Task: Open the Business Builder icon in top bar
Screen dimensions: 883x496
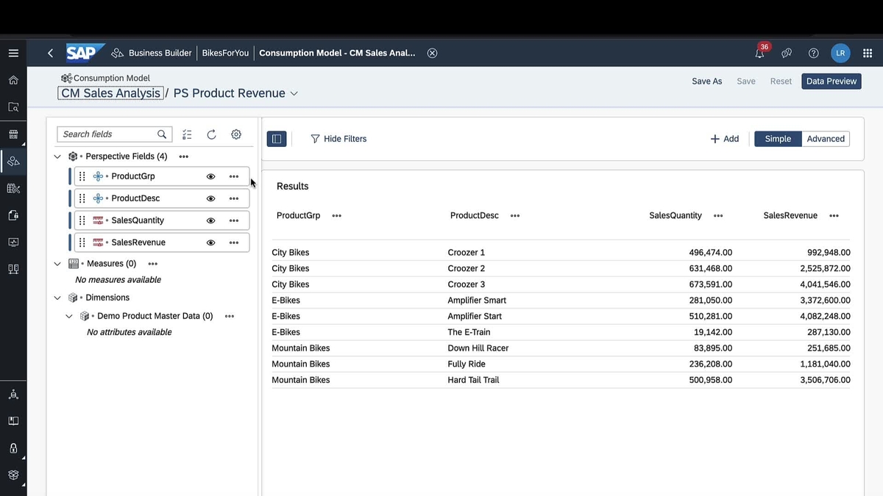Action: 114,52
